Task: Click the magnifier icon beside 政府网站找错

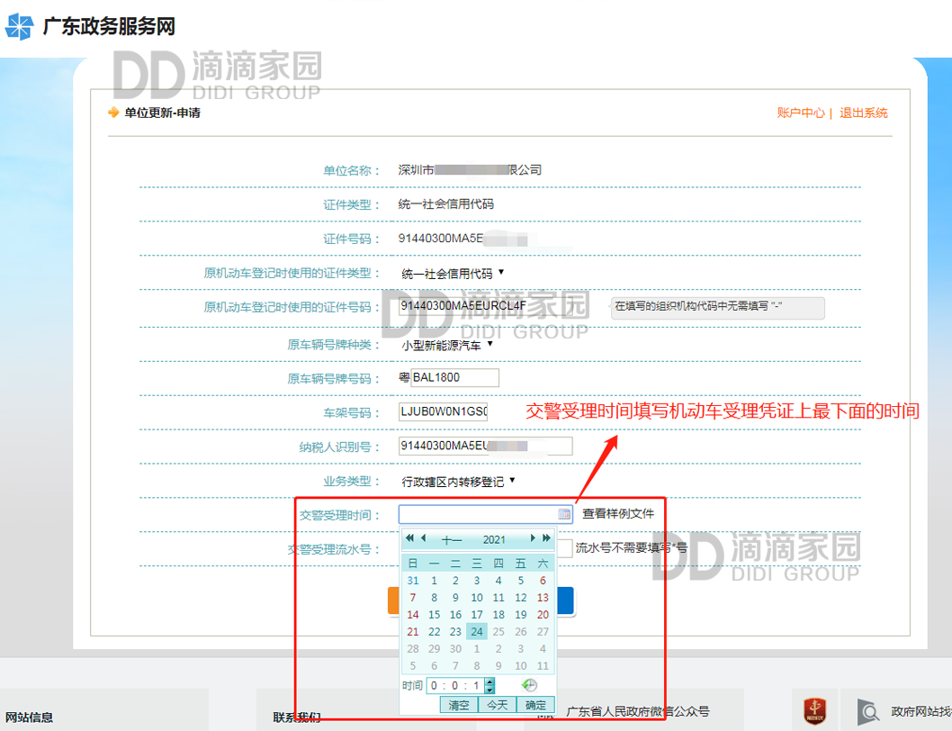Action: pos(868,711)
